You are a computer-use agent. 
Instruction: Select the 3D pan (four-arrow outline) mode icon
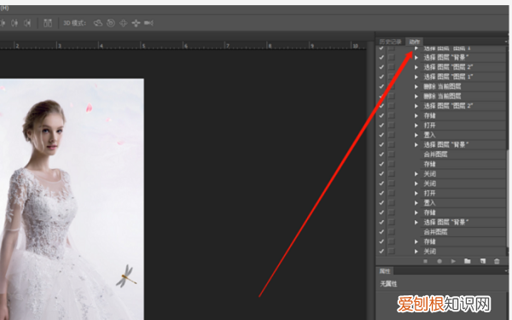click(123, 23)
